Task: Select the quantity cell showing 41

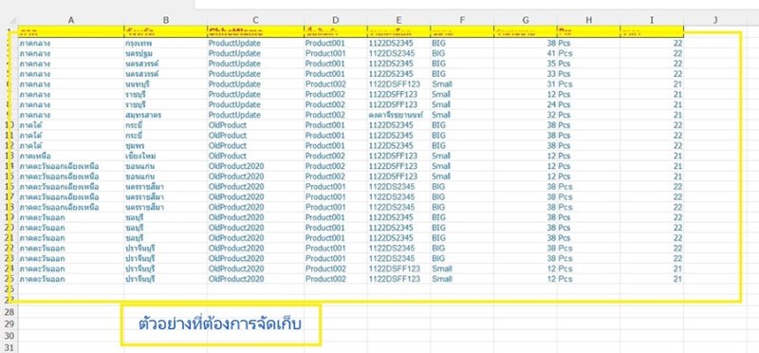Action: (x=526, y=53)
